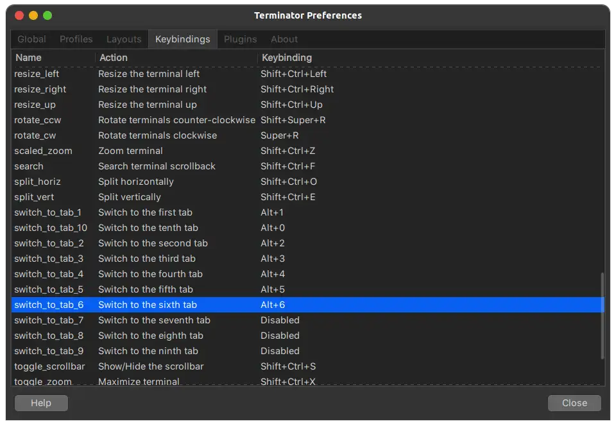Image resolution: width=616 pixels, height=426 pixels.
Task: Edit the Shift+Ctrl+Up keybinding cell
Action: pos(291,105)
